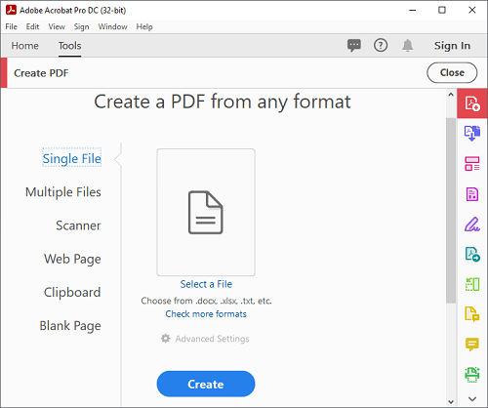Viewport: 488px width, 408px height.
Task: Open the Export PDF tool icon
Action: (472, 134)
